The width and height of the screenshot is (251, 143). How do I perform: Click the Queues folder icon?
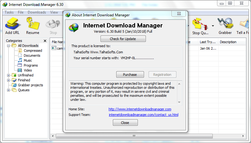(x=14, y=90)
